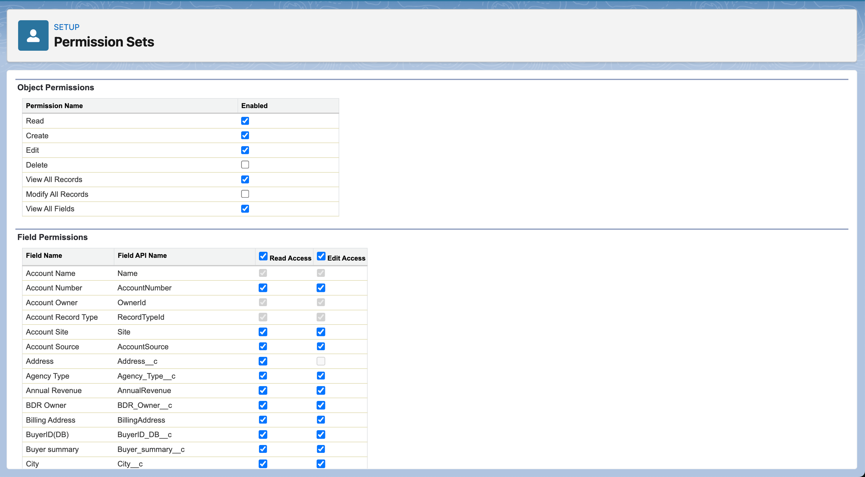Click locked Edit Access for Account Name
Viewport: 865px width, 477px height.
321,273
